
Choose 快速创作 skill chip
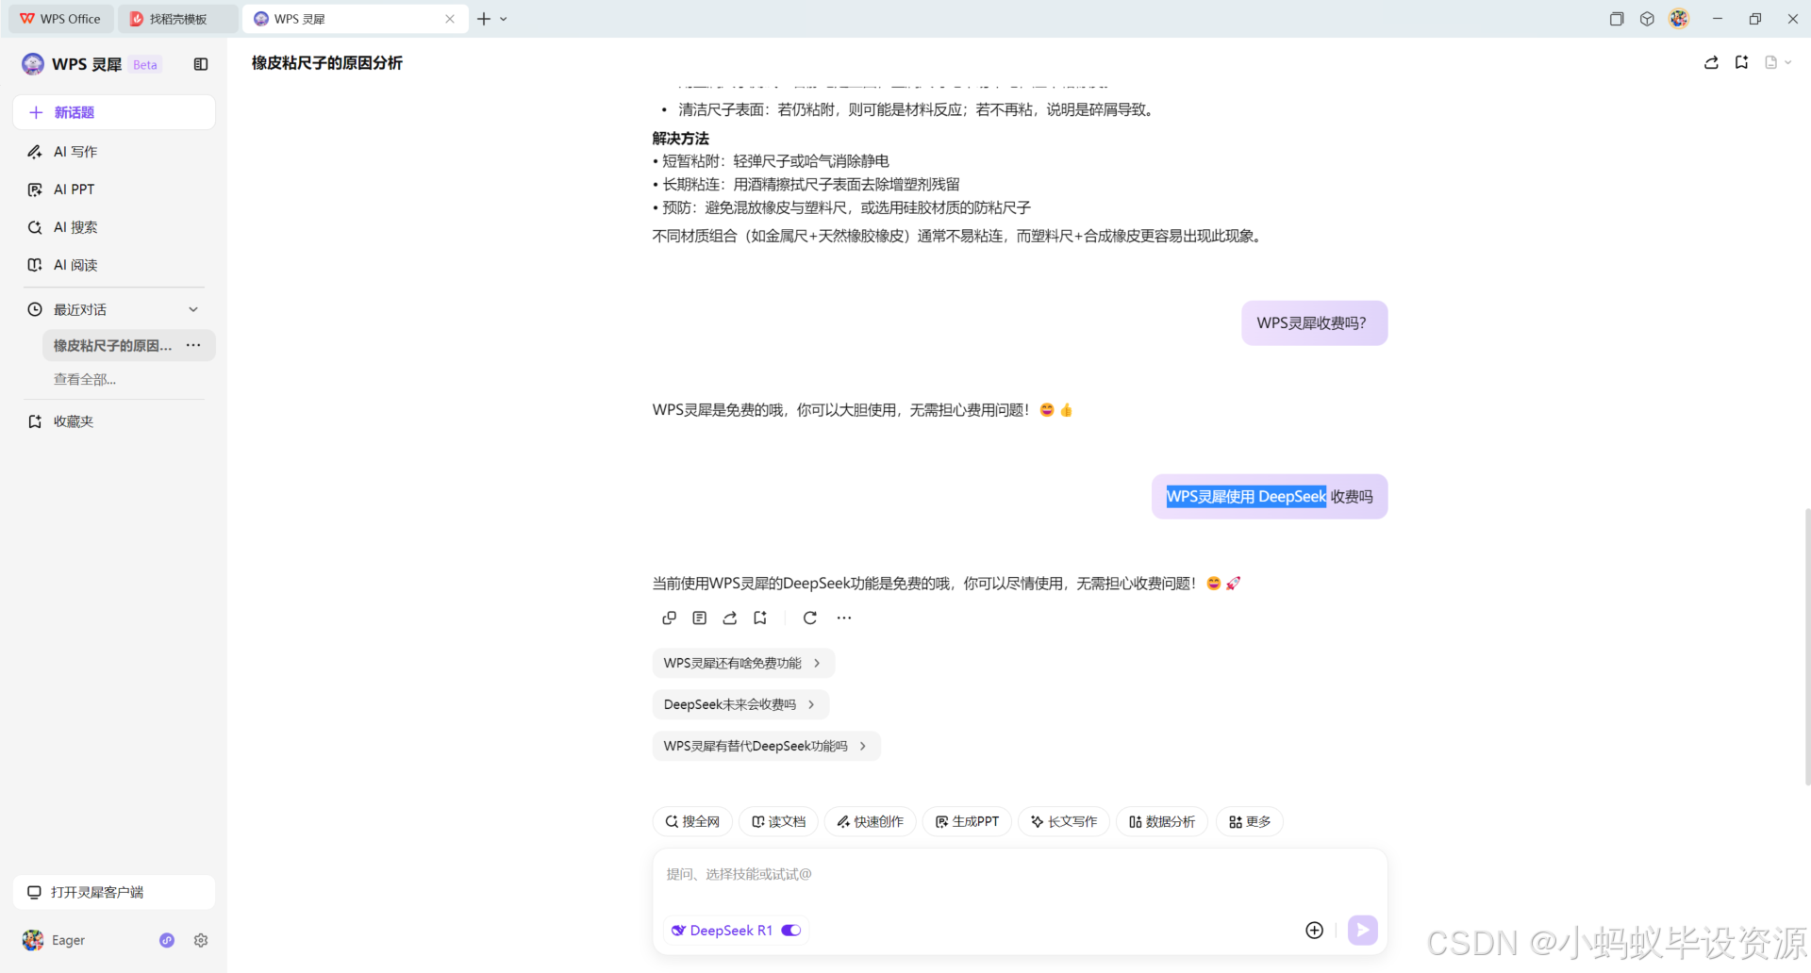tap(870, 821)
